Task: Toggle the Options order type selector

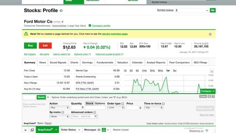Action: (x=100, y=103)
